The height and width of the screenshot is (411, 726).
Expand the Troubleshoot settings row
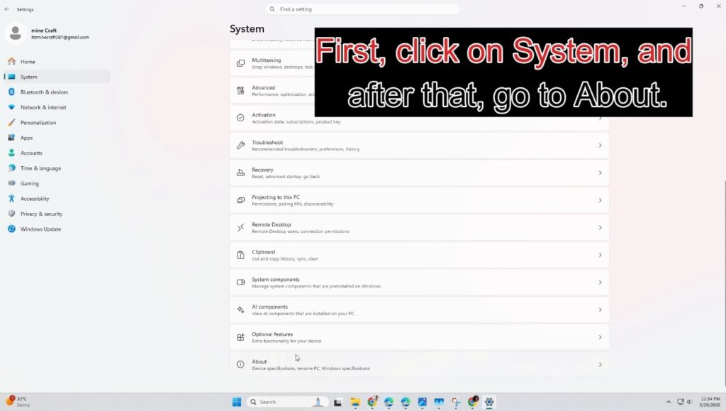[x=420, y=145]
